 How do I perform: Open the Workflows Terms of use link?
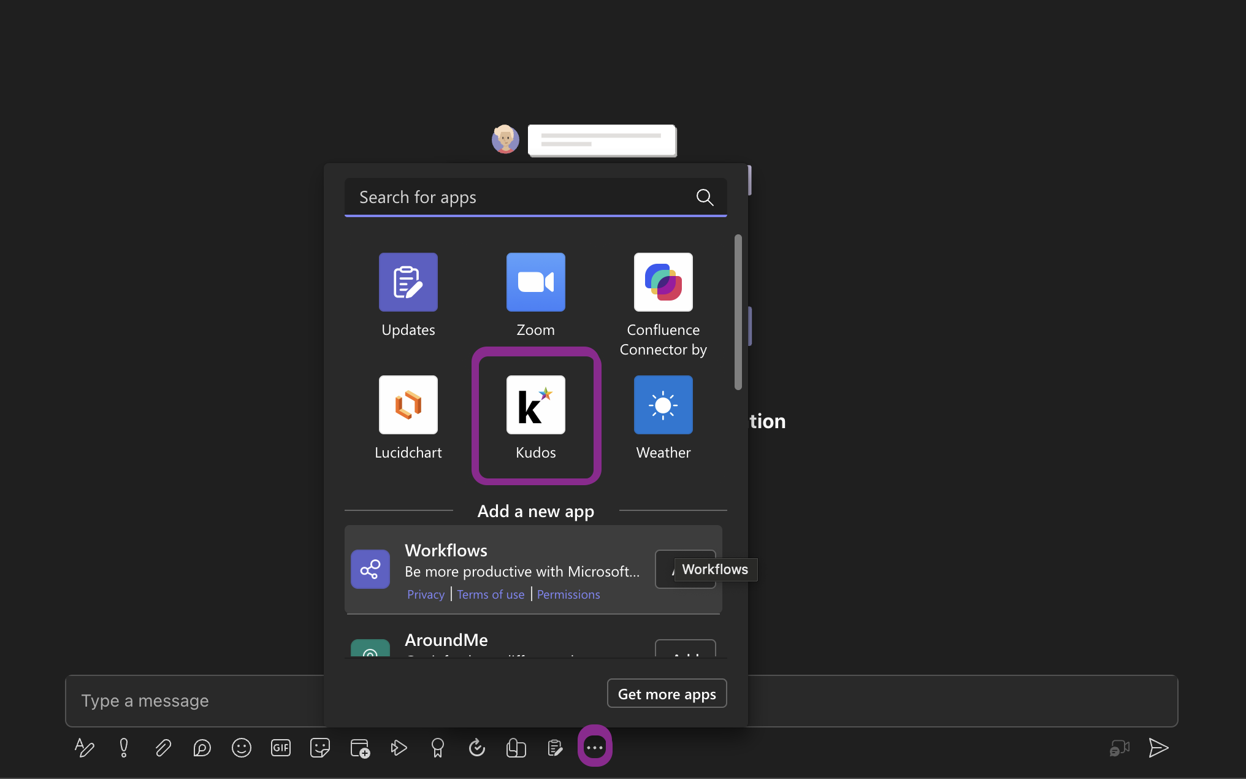[x=491, y=594]
